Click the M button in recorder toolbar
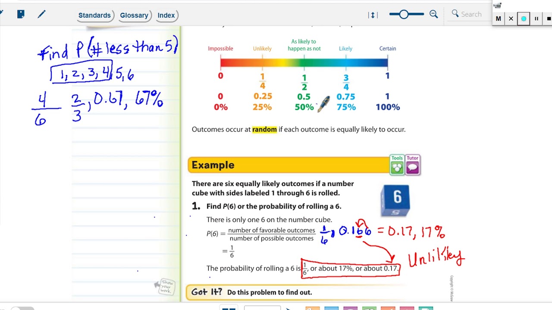The width and height of the screenshot is (552, 310). [x=499, y=19]
